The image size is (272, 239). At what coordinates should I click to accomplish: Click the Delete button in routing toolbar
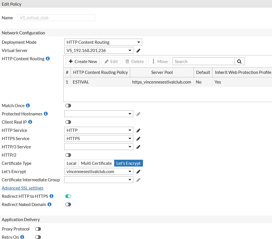(x=134, y=61)
